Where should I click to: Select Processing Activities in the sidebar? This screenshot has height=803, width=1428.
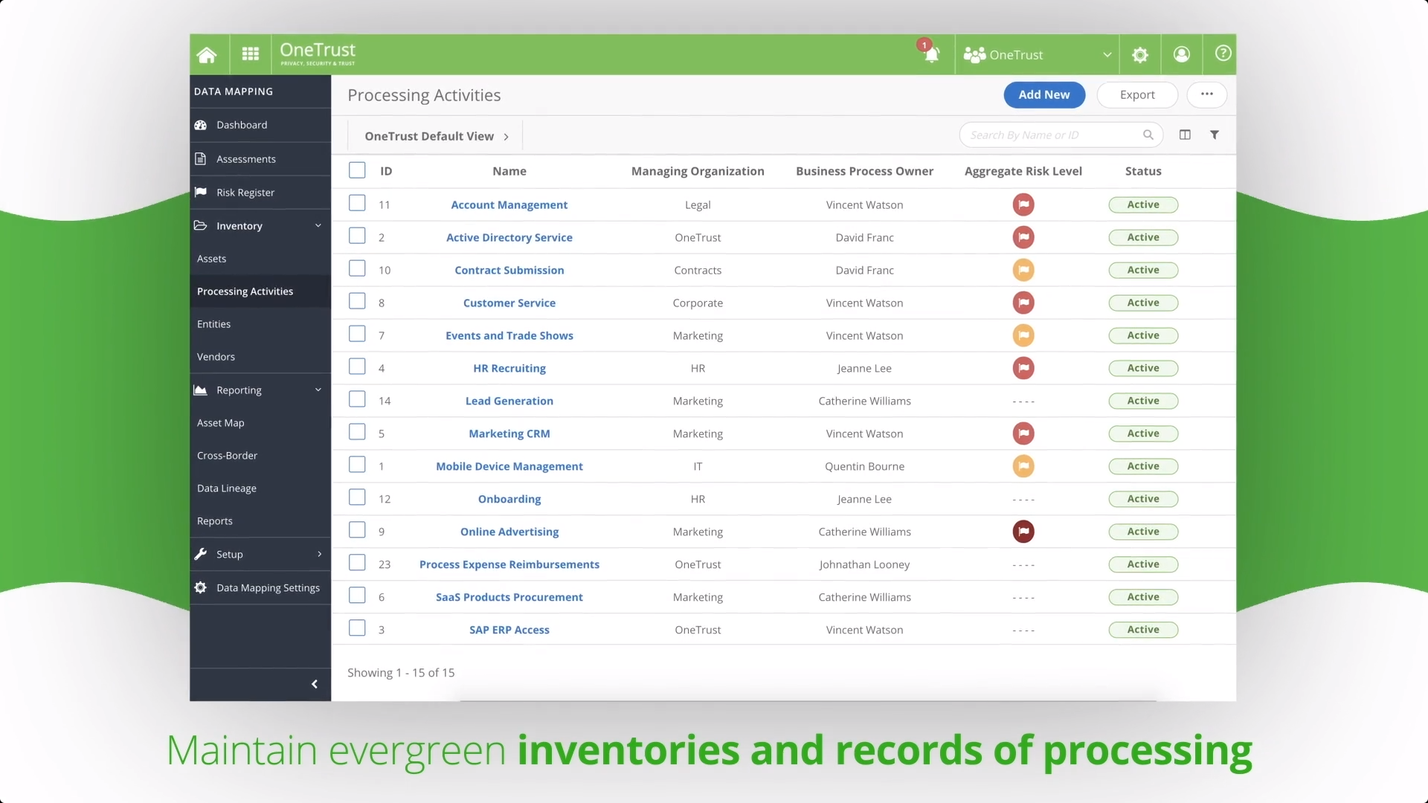click(x=245, y=290)
